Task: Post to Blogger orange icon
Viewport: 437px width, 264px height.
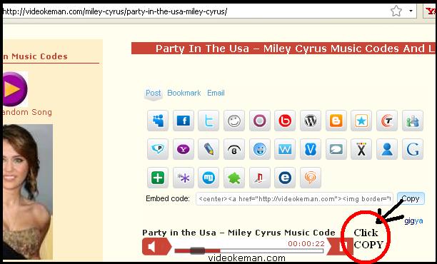Action: click(336, 121)
